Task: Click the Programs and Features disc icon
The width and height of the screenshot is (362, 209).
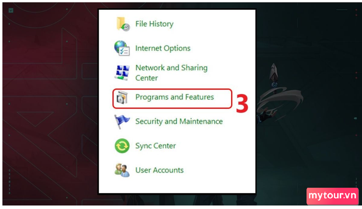Action: 122,98
